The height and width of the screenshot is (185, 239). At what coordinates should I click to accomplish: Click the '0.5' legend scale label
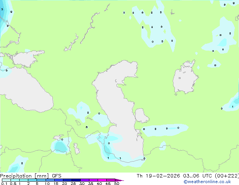[x=13, y=183]
